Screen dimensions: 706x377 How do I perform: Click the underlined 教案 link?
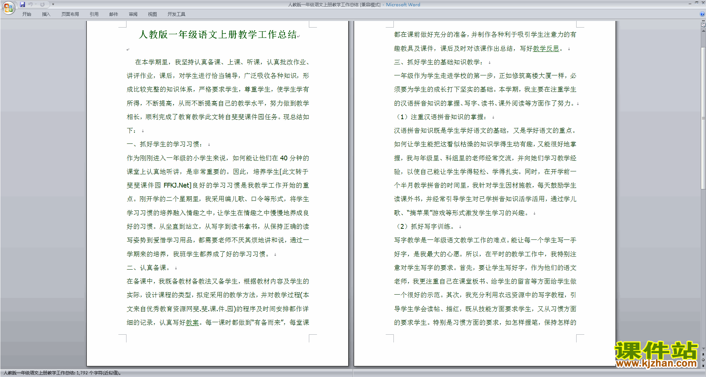coord(192,323)
